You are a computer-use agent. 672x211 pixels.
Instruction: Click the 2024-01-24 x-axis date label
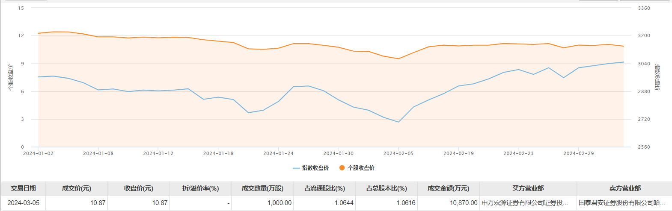tap(278, 153)
